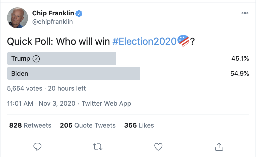Image resolution: width=257 pixels, height=157 pixels.
Task: Like the tweet with heart icon
Action: [158, 147]
